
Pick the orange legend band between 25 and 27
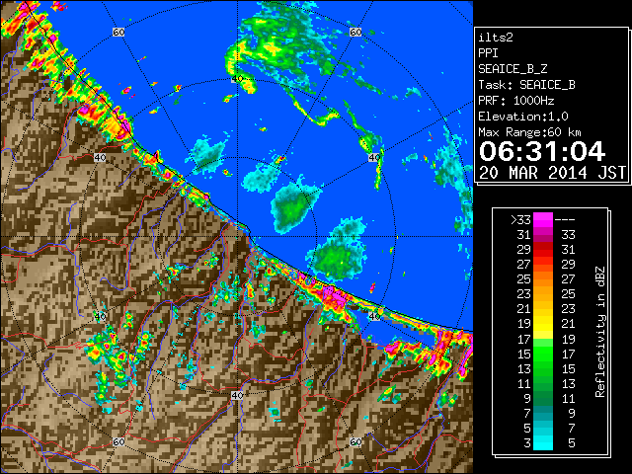(543, 279)
